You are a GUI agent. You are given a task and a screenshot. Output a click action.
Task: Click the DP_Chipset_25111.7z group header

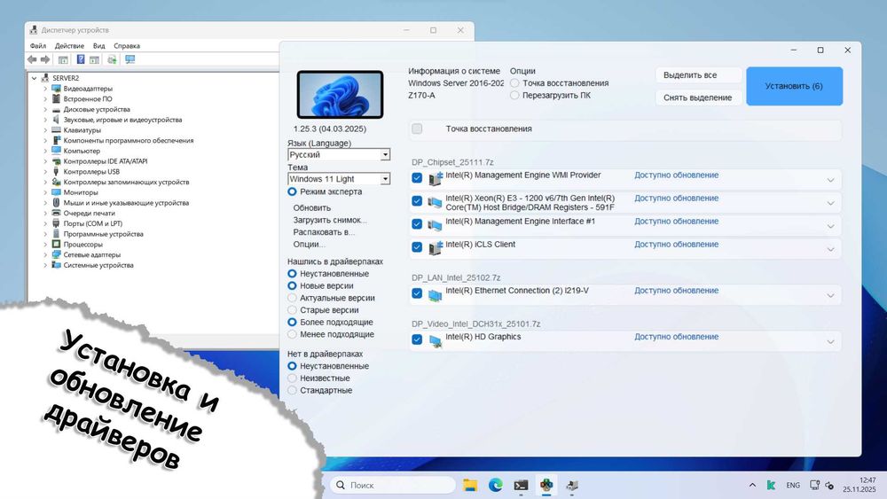tap(452, 162)
